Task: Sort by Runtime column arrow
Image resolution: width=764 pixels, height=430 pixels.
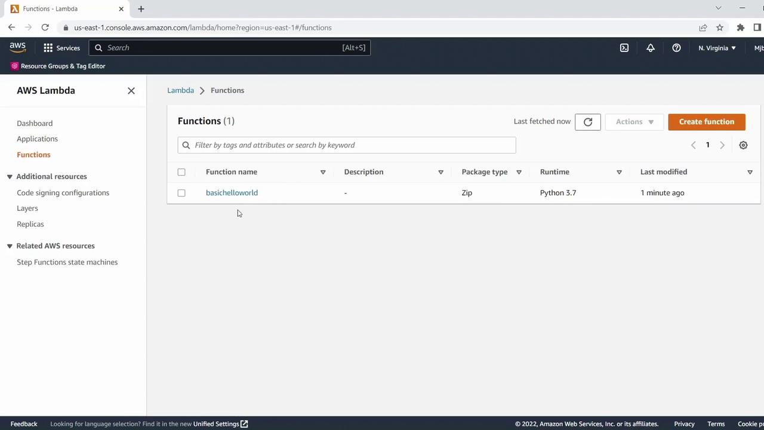Action: (619, 172)
